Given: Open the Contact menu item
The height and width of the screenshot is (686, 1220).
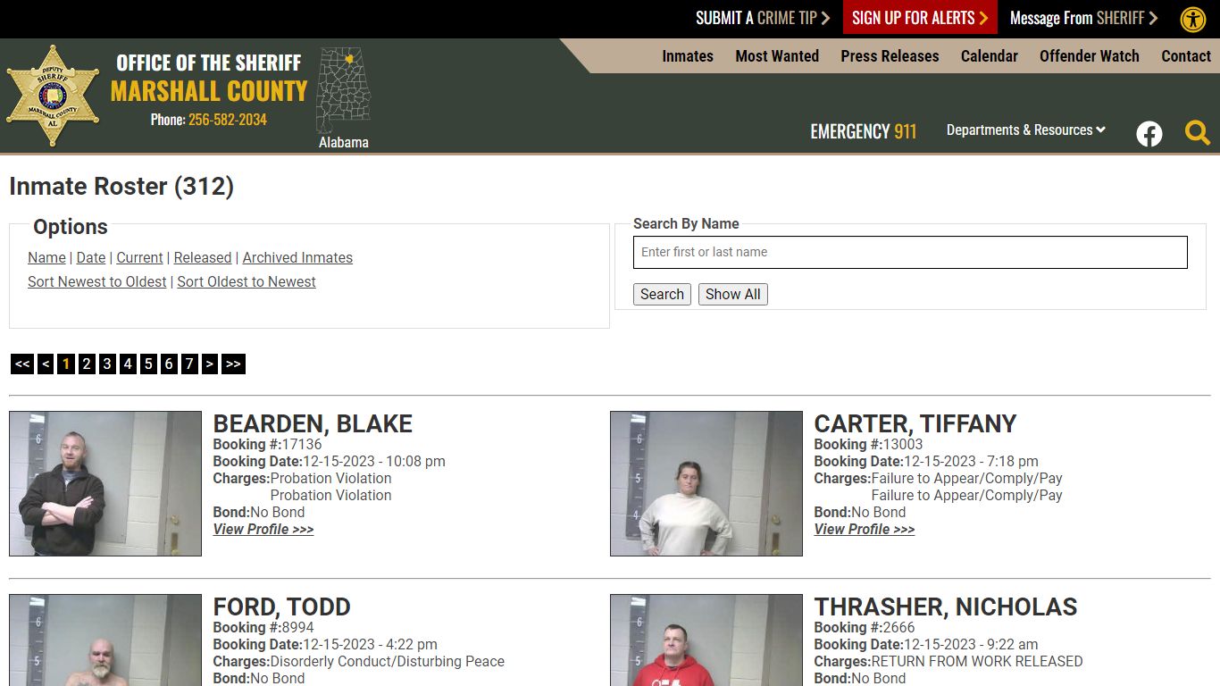Looking at the screenshot, I should point(1186,55).
